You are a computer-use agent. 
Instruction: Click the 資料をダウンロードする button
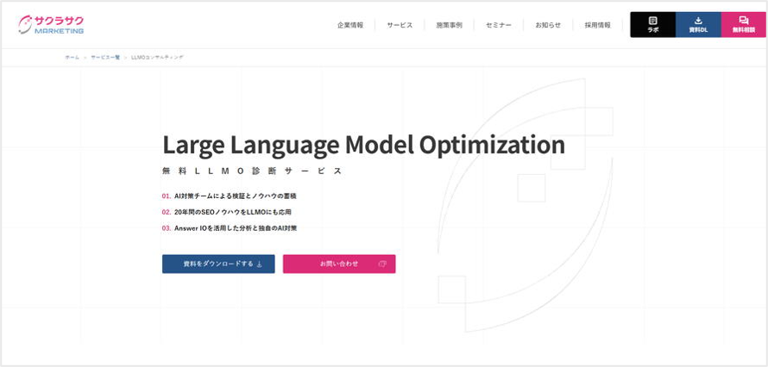tap(218, 264)
